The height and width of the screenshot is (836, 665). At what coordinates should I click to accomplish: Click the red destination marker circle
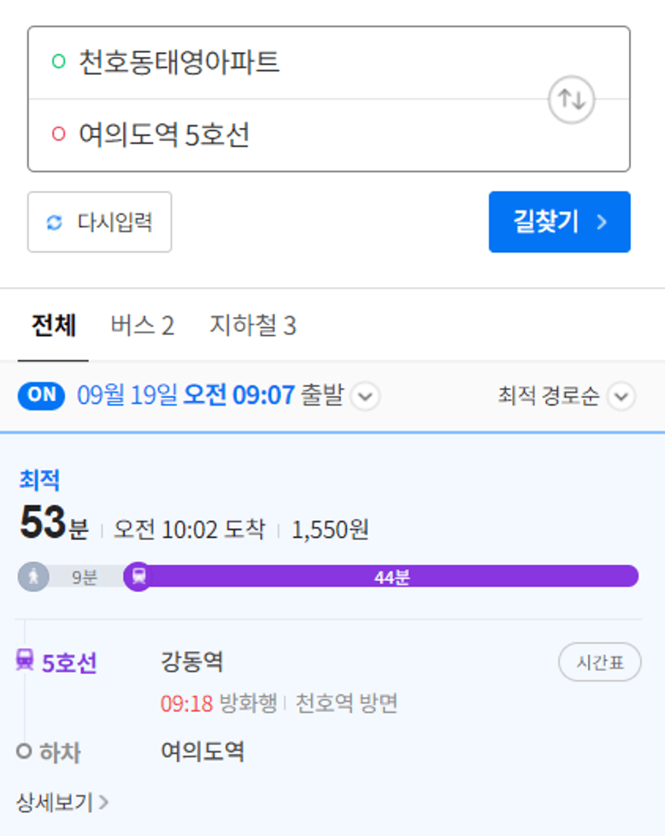pyautogui.click(x=58, y=134)
